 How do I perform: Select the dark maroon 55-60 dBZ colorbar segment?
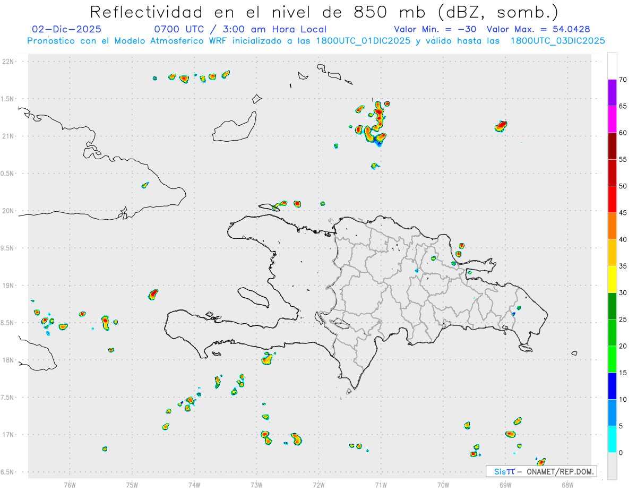pos(613,146)
